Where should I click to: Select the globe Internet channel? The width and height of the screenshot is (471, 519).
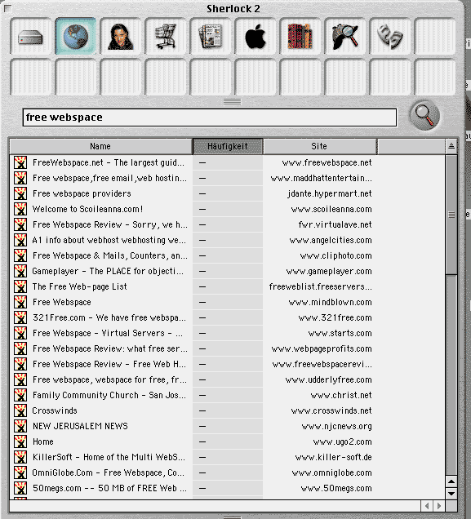[76, 37]
